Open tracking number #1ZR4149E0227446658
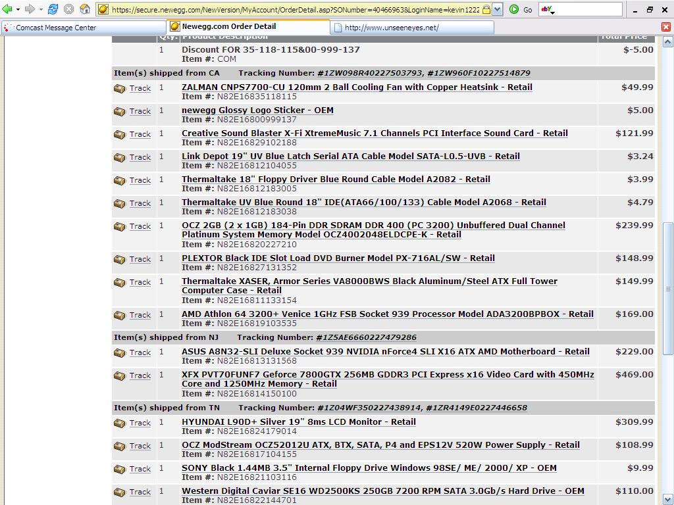 click(x=477, y=408)
